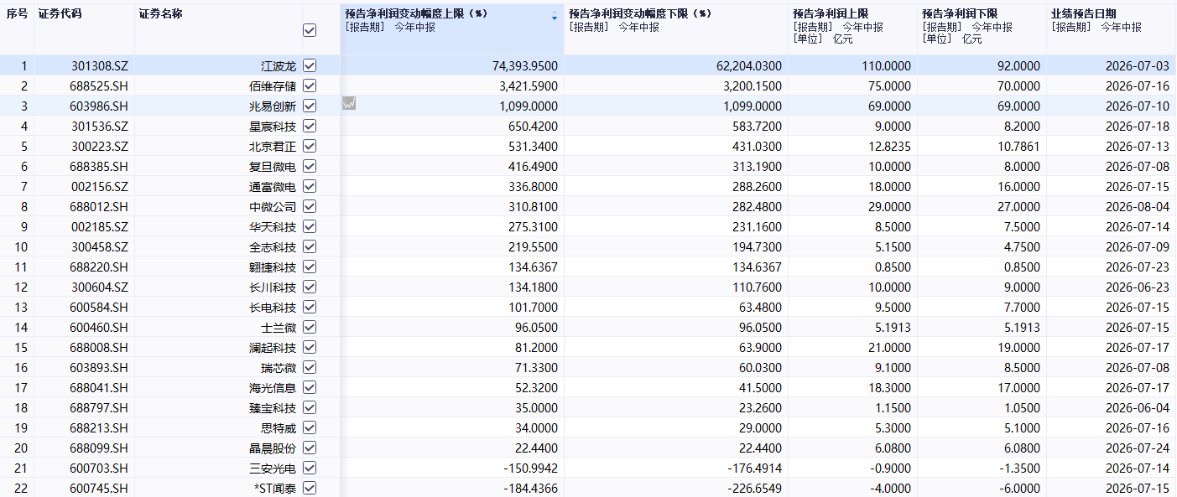
Task: Select the value 650.4200
Action: coord(534,126)
